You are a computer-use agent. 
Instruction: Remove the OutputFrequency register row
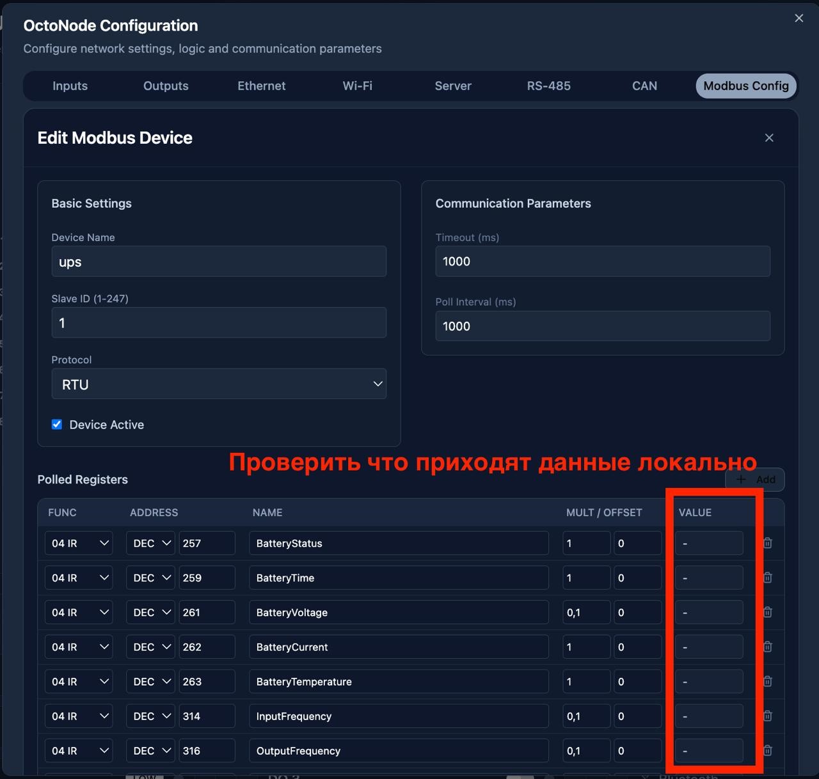(768, 750)
